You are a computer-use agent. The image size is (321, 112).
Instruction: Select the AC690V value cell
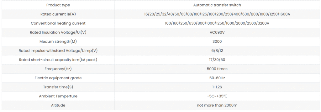pos(217,33)
